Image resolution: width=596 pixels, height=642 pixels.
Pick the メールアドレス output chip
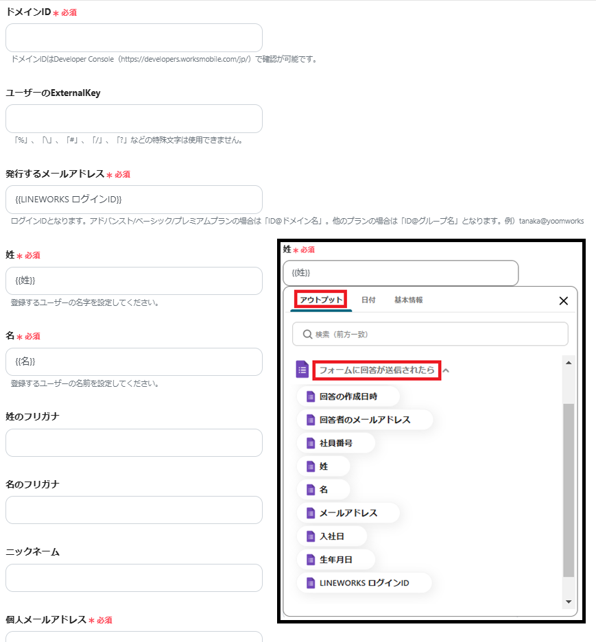pos(348,513)
